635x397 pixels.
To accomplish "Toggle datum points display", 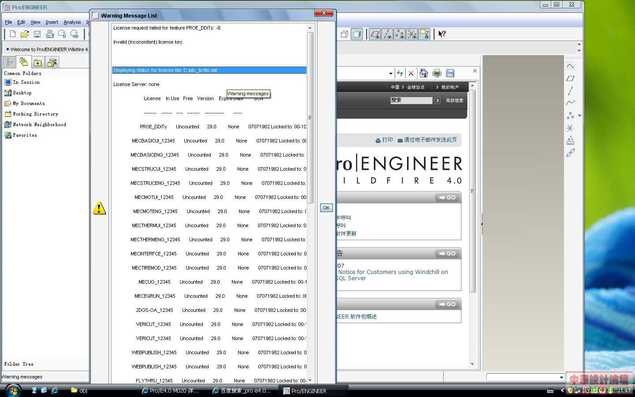I will coord(400,34).
